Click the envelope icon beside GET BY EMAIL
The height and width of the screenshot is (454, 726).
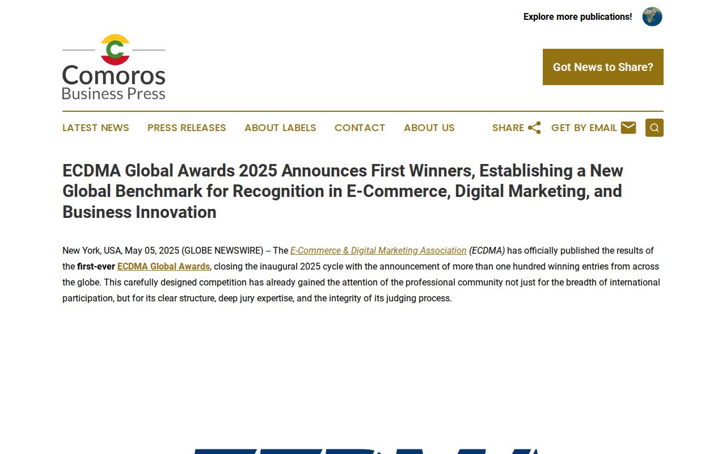pyautogui.click(x=628, y=128)
